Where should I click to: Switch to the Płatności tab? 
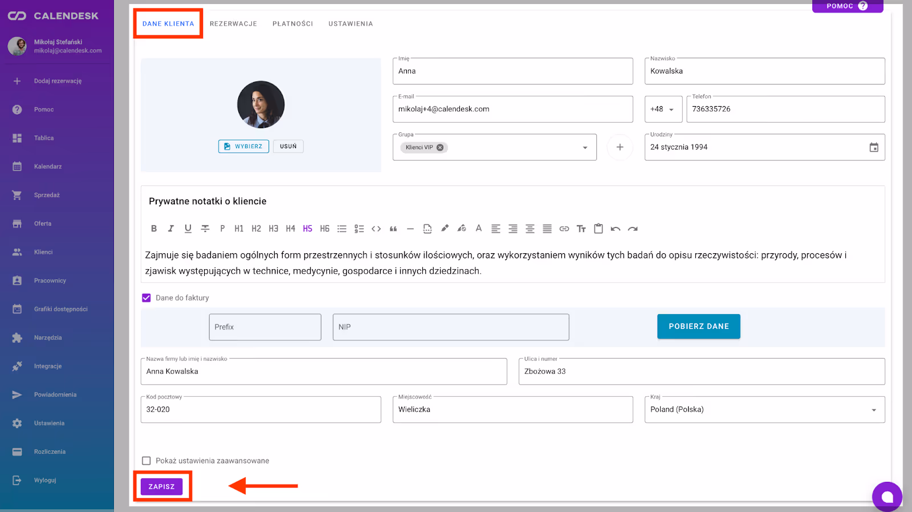[x=293, y=24]
